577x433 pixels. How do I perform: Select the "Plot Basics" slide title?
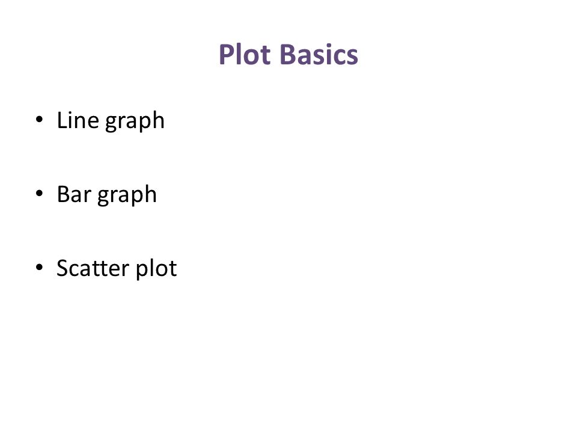tap(288, 55)
